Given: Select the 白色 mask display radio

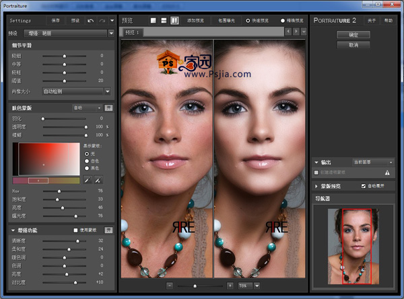Looking at the screenshot, I should [x=86, y=161].
